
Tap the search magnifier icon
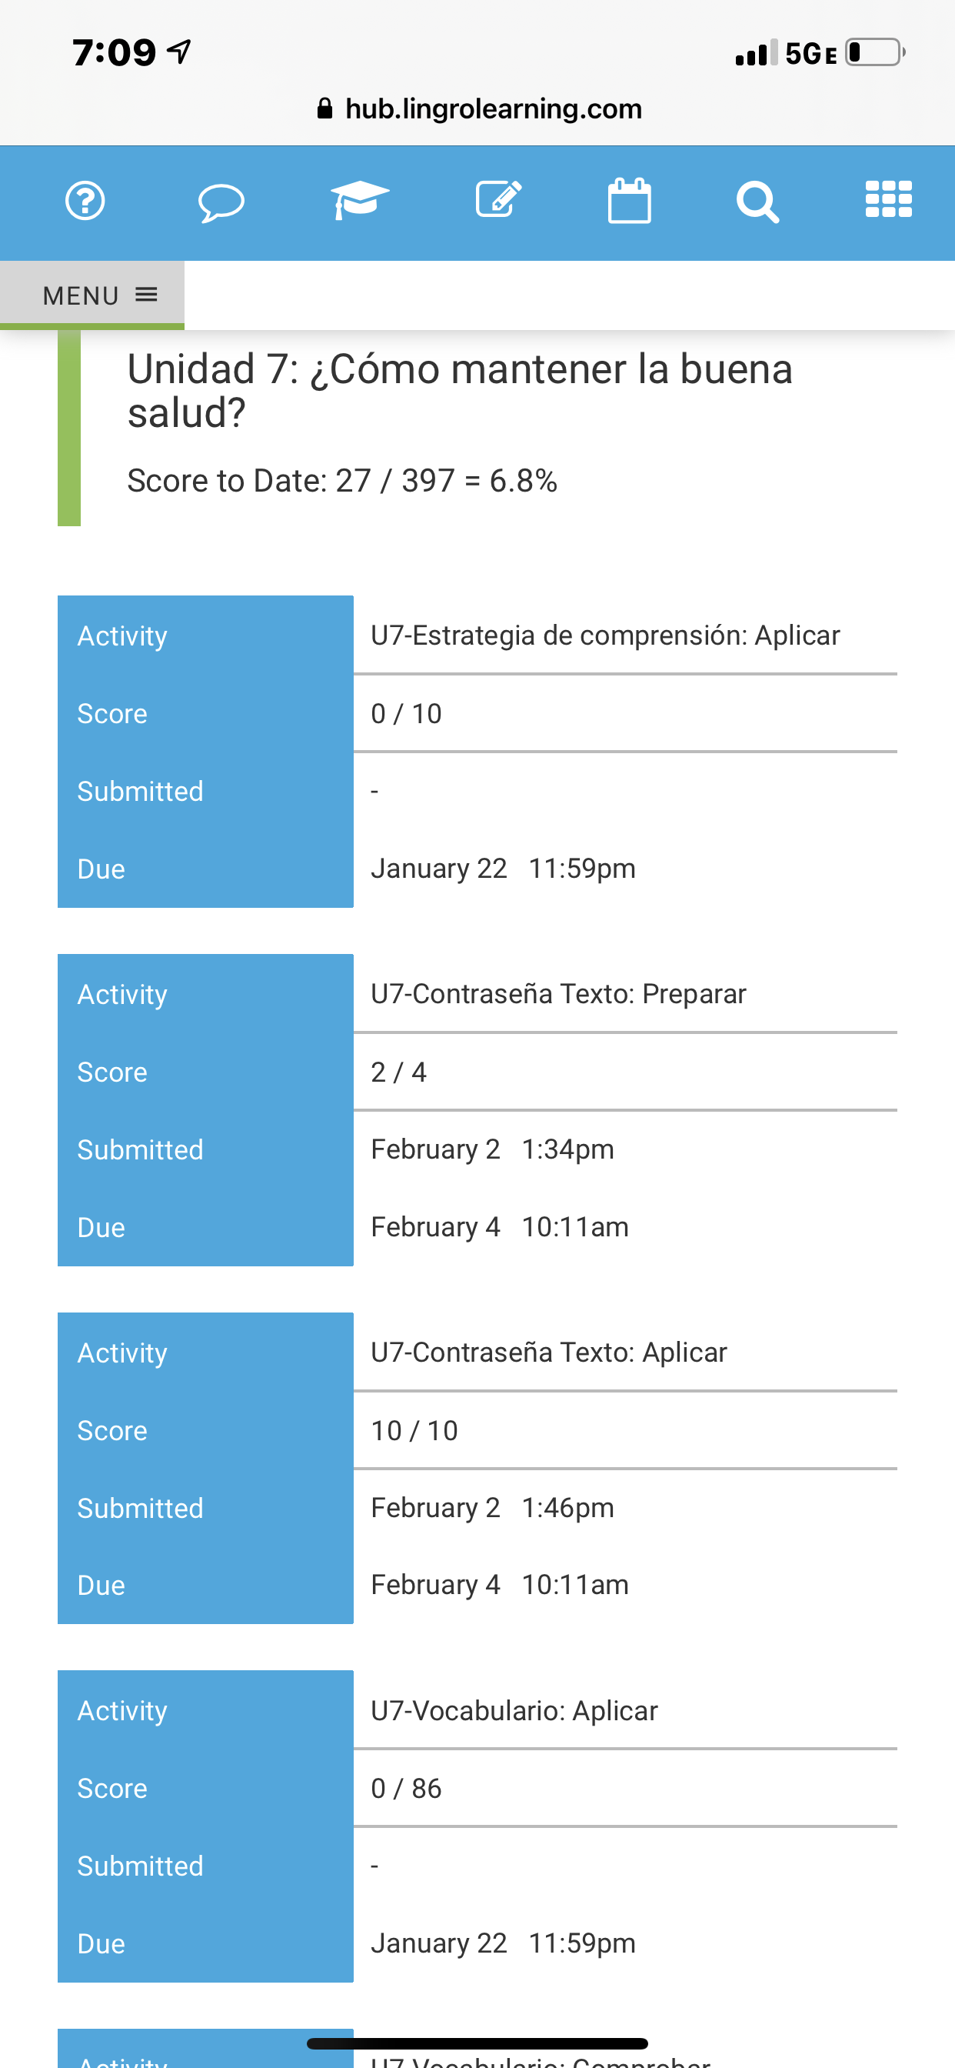tap(757, 202)
